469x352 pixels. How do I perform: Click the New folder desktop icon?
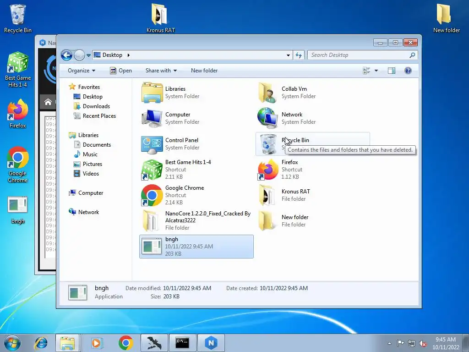pos(446,18)
